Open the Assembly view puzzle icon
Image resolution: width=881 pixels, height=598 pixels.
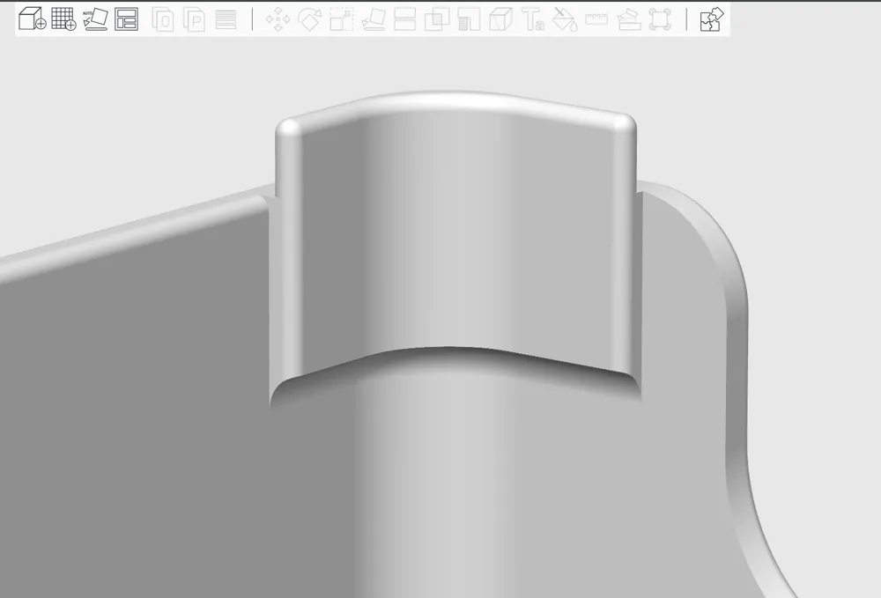(711, 19)
